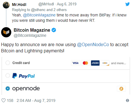Open the @OpenNodeCo mention link
Viewport: 132px width, 103px height.
(93, 45)
